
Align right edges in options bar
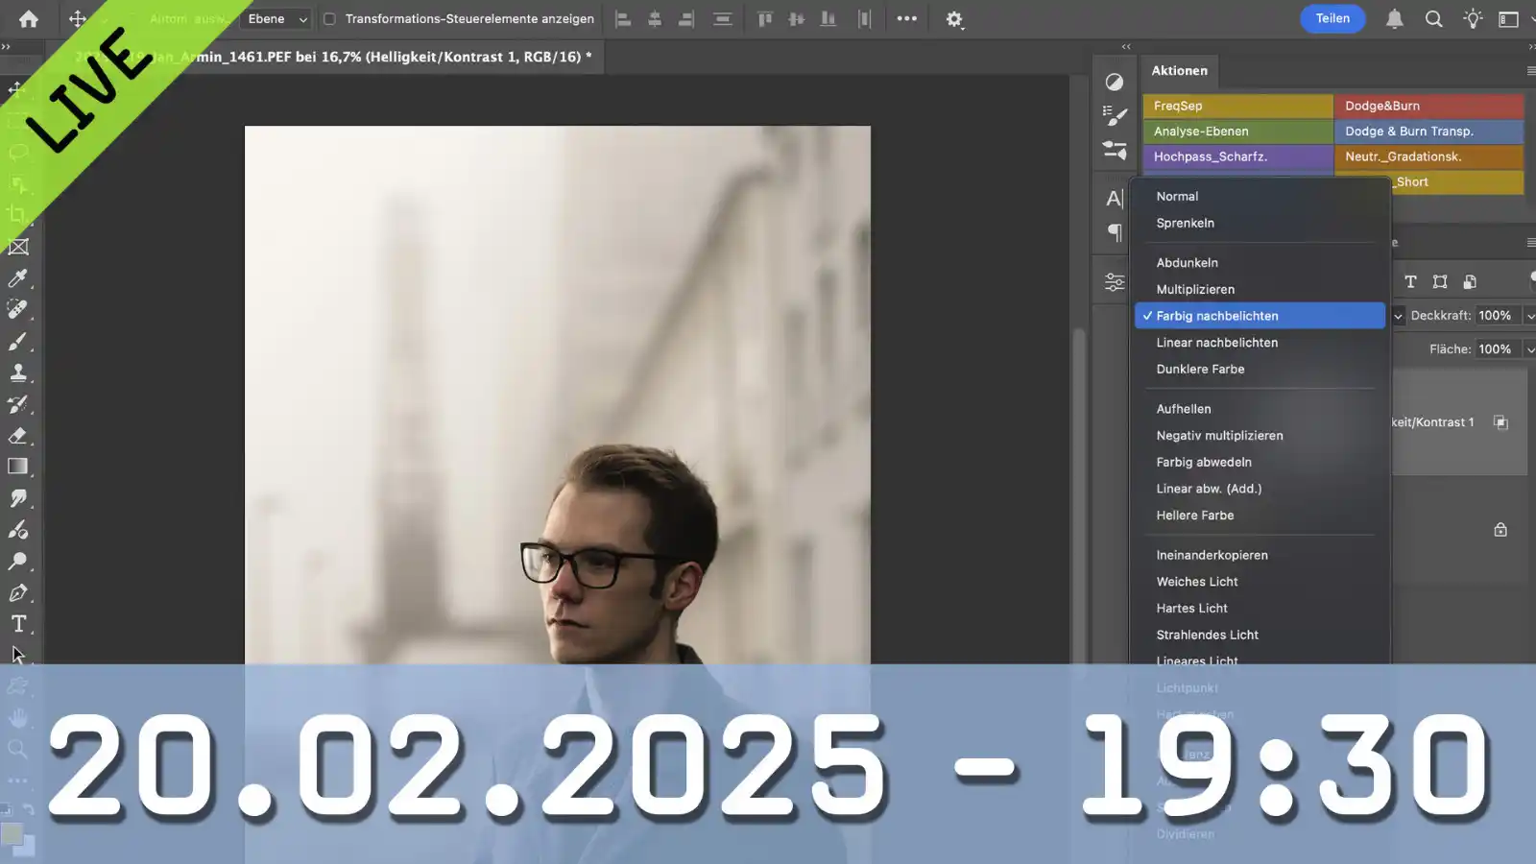point(686,18)
